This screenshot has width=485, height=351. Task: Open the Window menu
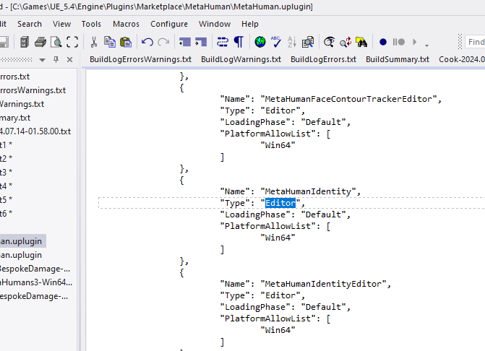pyautogui.click(x=215, y=24)
